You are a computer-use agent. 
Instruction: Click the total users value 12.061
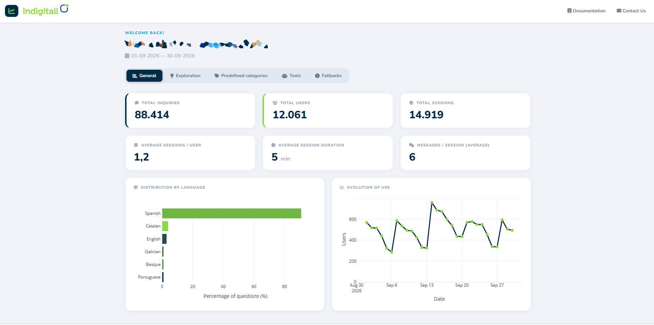click(290, 115)
